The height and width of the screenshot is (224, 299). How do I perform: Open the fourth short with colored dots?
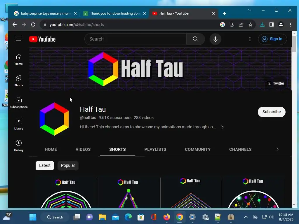[x=254, y=192]
